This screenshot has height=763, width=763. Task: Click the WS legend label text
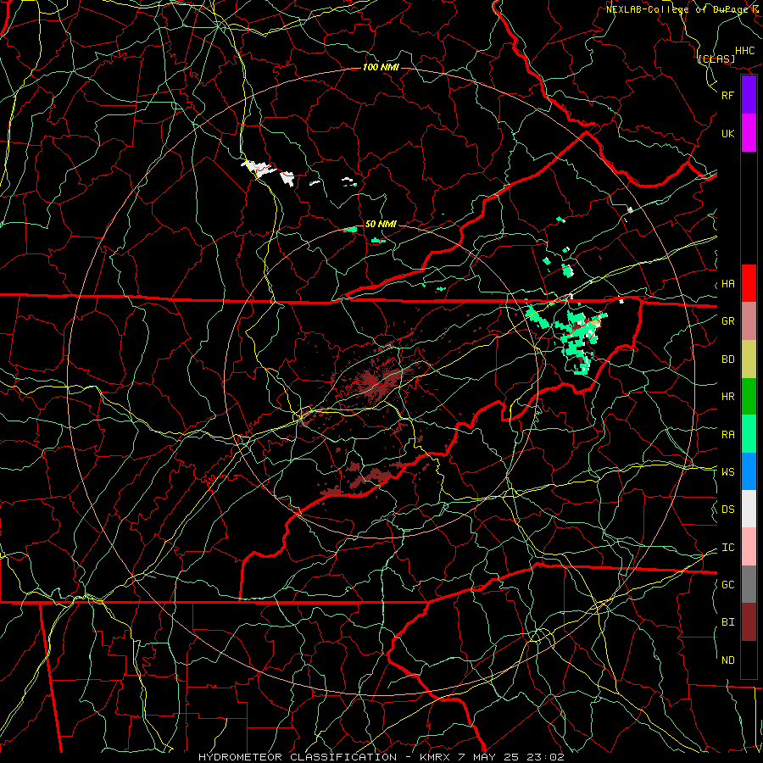click(728, 472)
